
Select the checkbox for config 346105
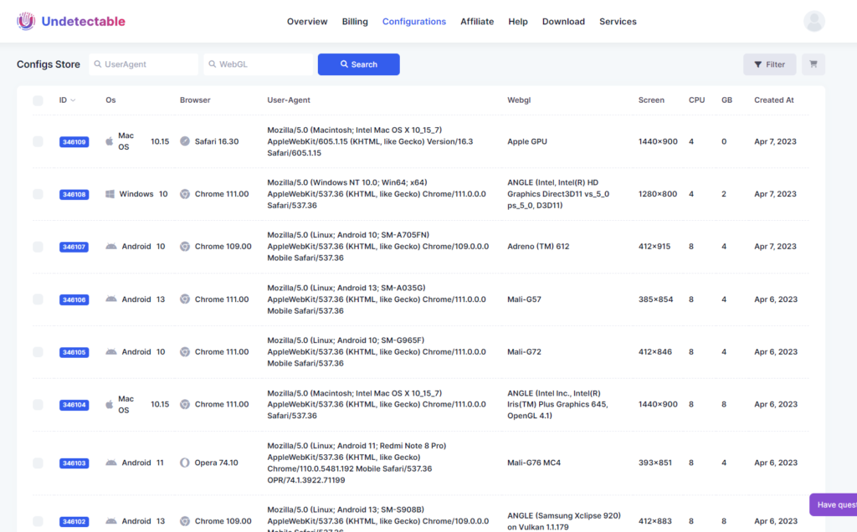(38, 352)
